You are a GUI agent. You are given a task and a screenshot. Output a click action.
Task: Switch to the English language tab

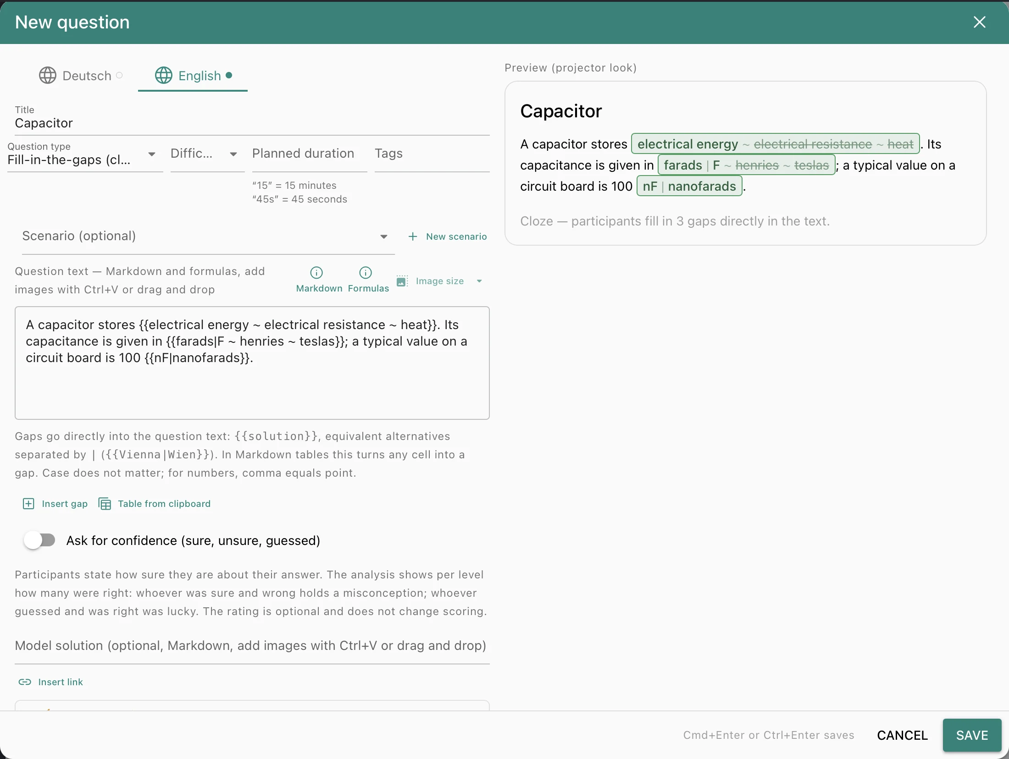click(193, 76)
